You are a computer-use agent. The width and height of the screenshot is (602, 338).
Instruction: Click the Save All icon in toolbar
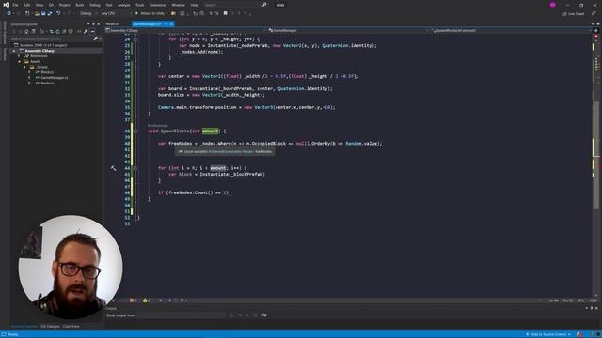[50, 13]
